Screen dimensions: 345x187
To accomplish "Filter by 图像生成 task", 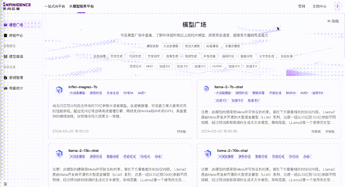I will tap(172, 56).
